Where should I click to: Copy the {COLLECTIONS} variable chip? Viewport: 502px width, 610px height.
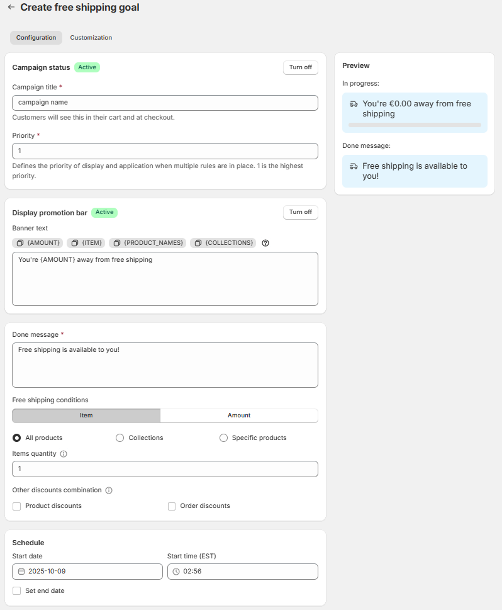pyautogui.click(x=223, y=243)
